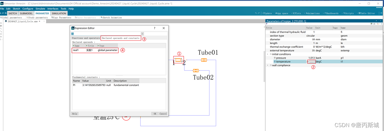
Task: Close the 20240427_Liquid_Cycle.ame document tab
Action: (44, 21)
